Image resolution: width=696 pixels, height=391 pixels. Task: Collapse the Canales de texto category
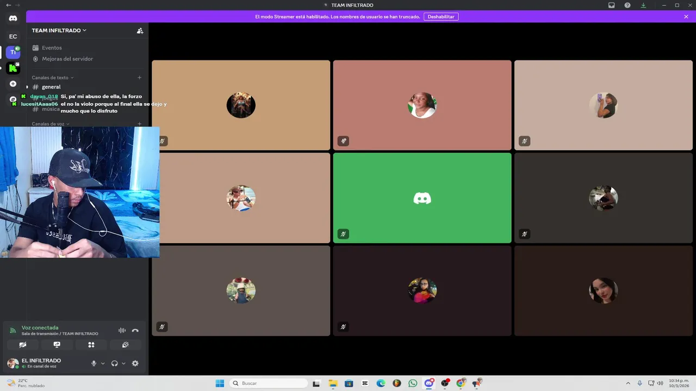(x=52, y=78)
